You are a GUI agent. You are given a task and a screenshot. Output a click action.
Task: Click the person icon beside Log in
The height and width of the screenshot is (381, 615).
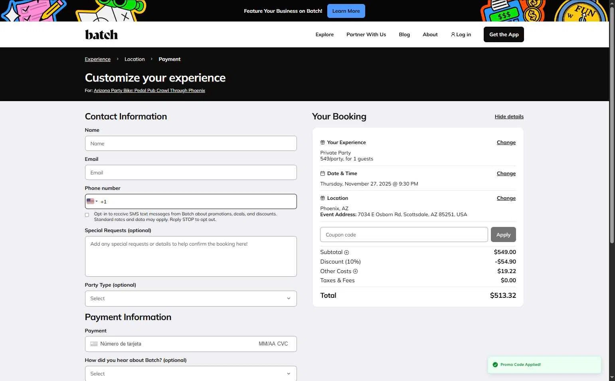453,35
